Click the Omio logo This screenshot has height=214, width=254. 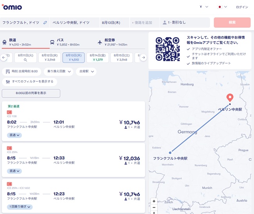pyautogui.click(x=12, y=7)
